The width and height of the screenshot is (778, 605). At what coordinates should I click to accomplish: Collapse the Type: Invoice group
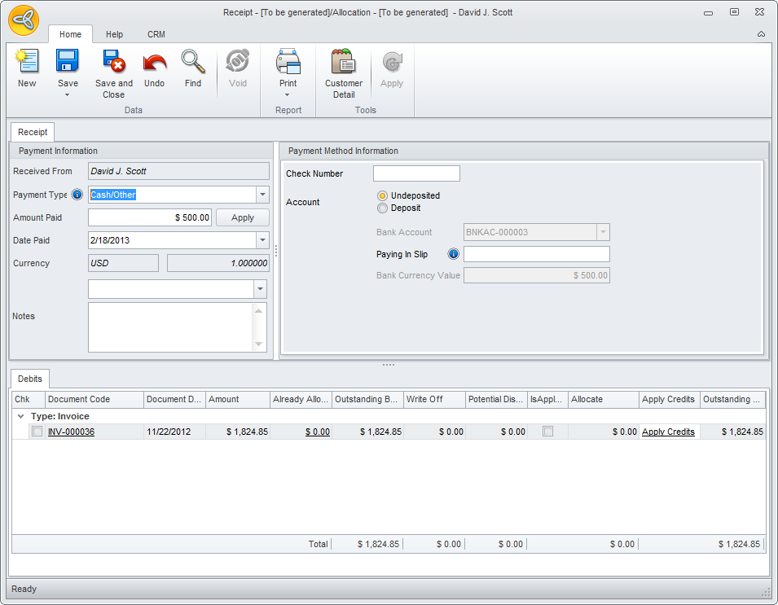(21, 416)
